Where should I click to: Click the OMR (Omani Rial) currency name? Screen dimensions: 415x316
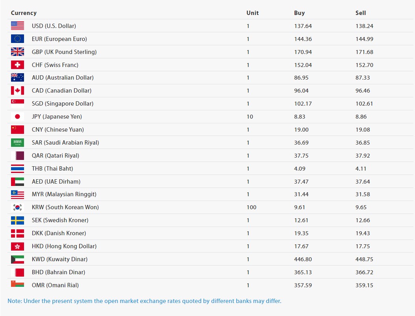[x=55, y=285]
